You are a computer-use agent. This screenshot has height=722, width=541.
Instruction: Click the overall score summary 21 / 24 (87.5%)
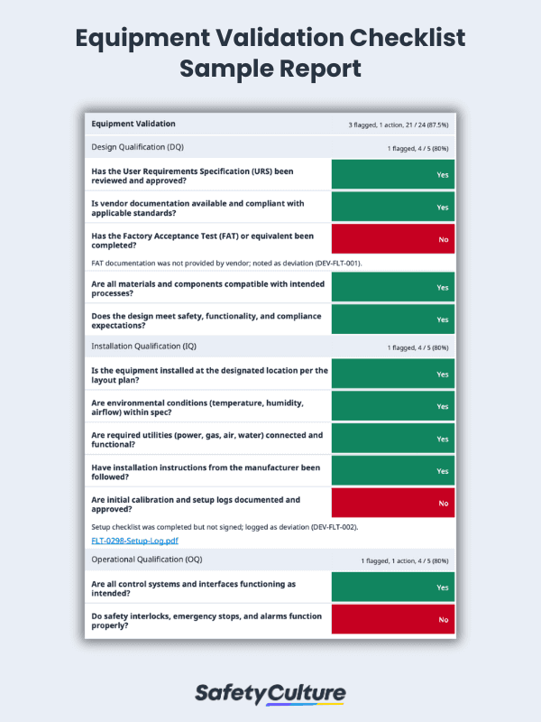tap(399, 125)
